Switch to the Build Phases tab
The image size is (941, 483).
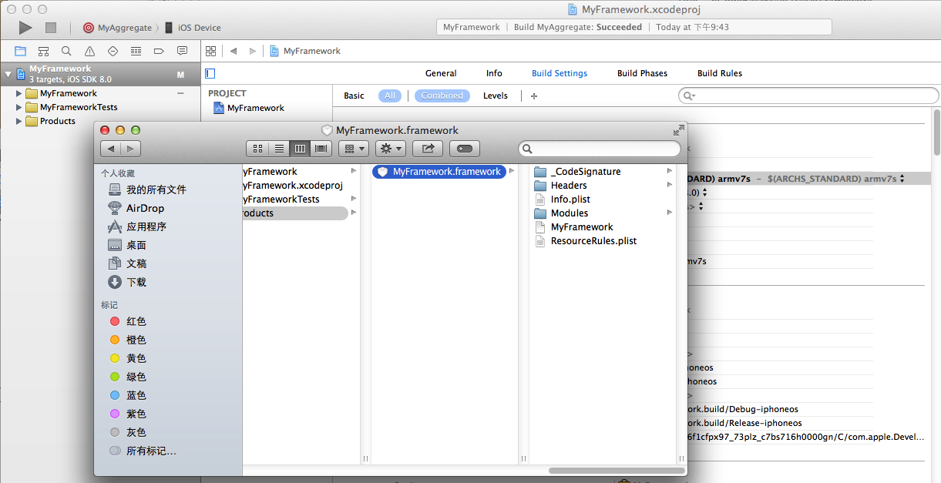pos(642,73)
